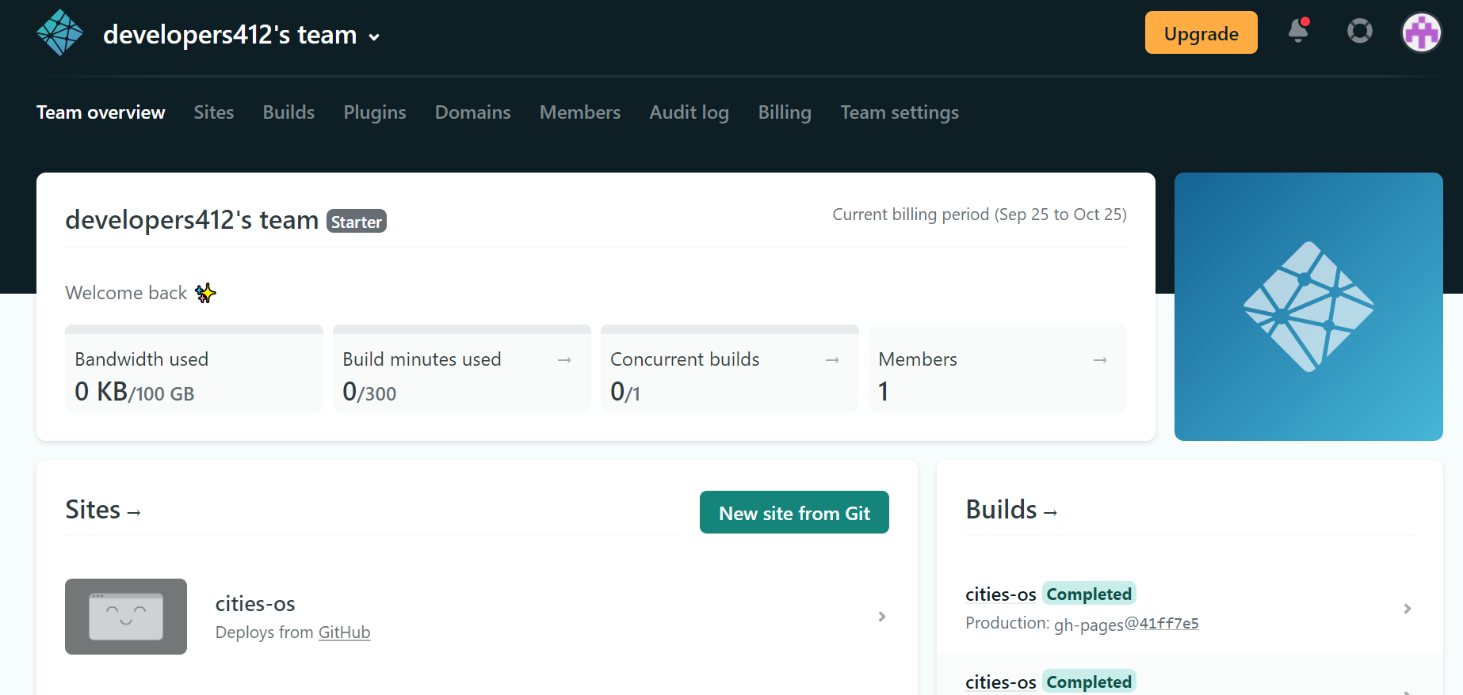Click the bandwidth usage progress bar
1463x695 pixels.
(194, 329)
